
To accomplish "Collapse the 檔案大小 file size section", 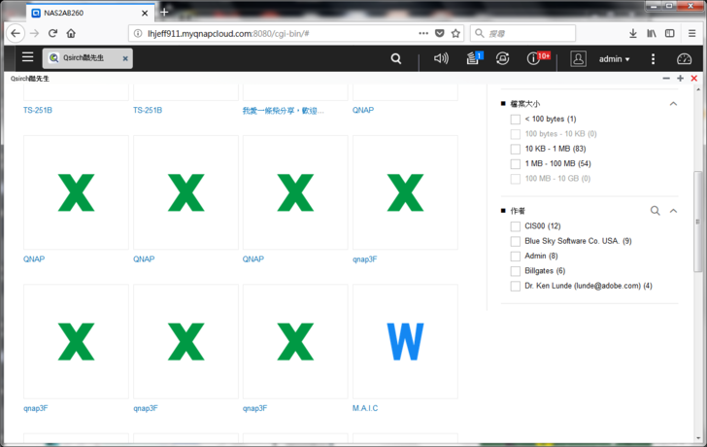I will (673, 104).
